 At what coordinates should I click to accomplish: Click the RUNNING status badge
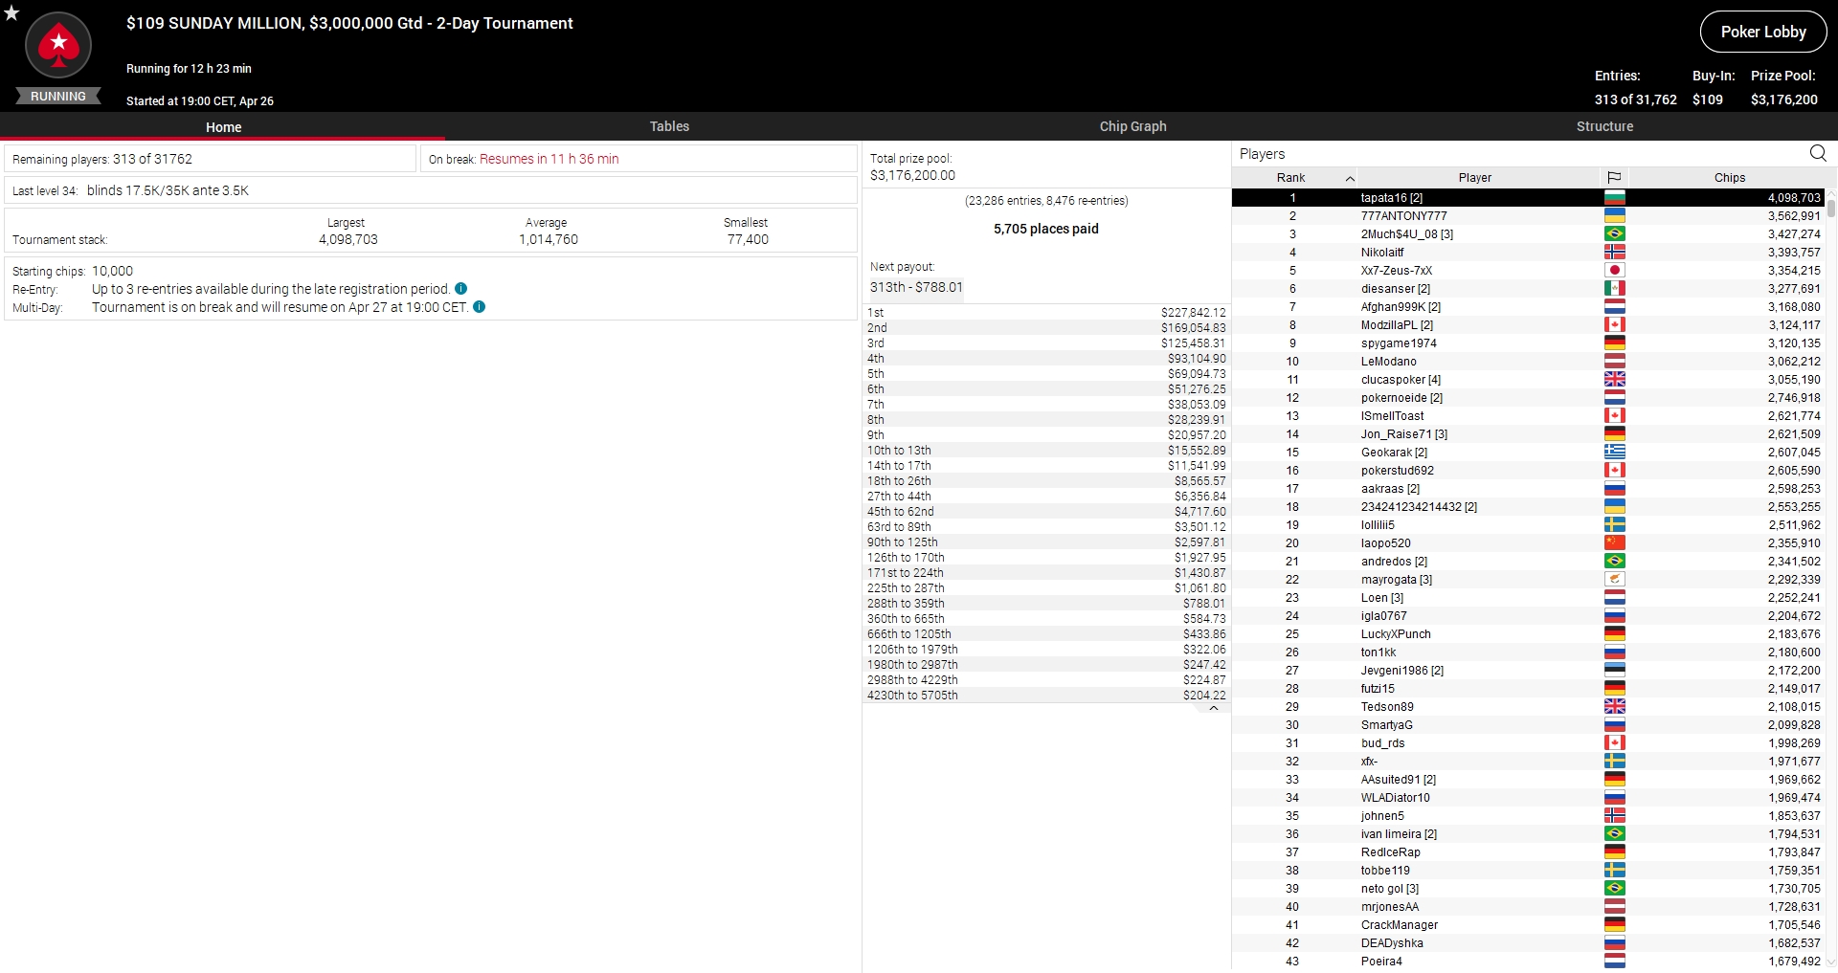pyautogui.click(x=58, y=96)
